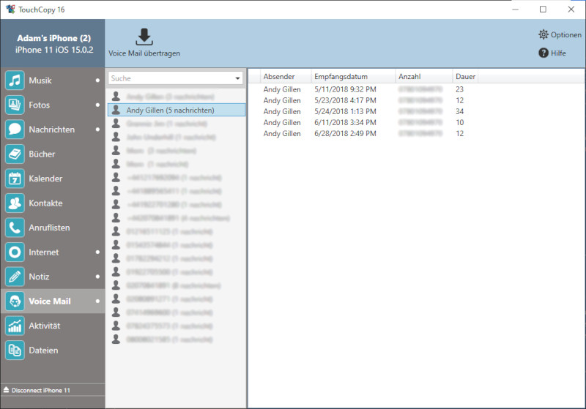This screenshot has height=409, width=586.
Task: Click the Voice Mail übertragen download icon
Action: 144,37
